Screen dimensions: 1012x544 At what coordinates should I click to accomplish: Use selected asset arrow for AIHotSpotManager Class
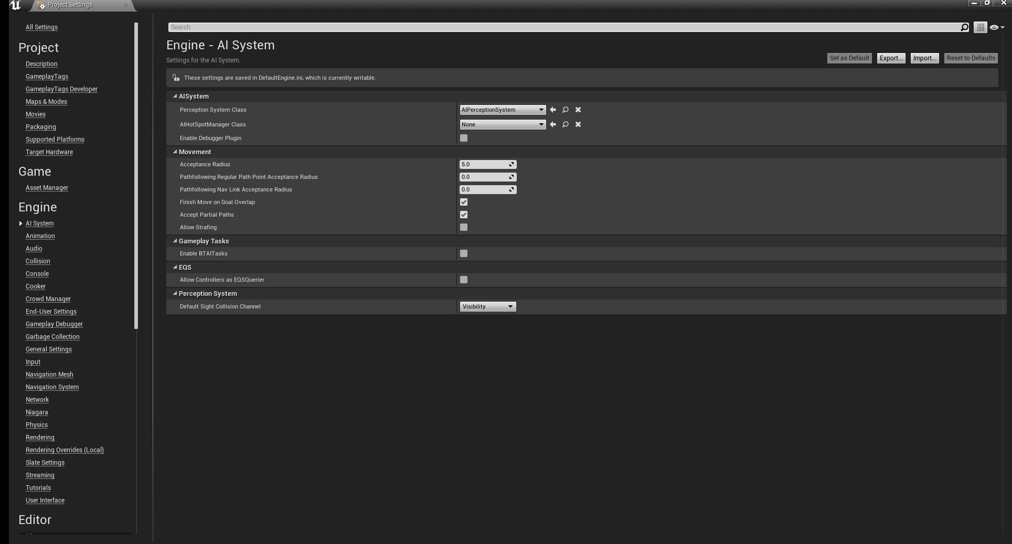552,124
